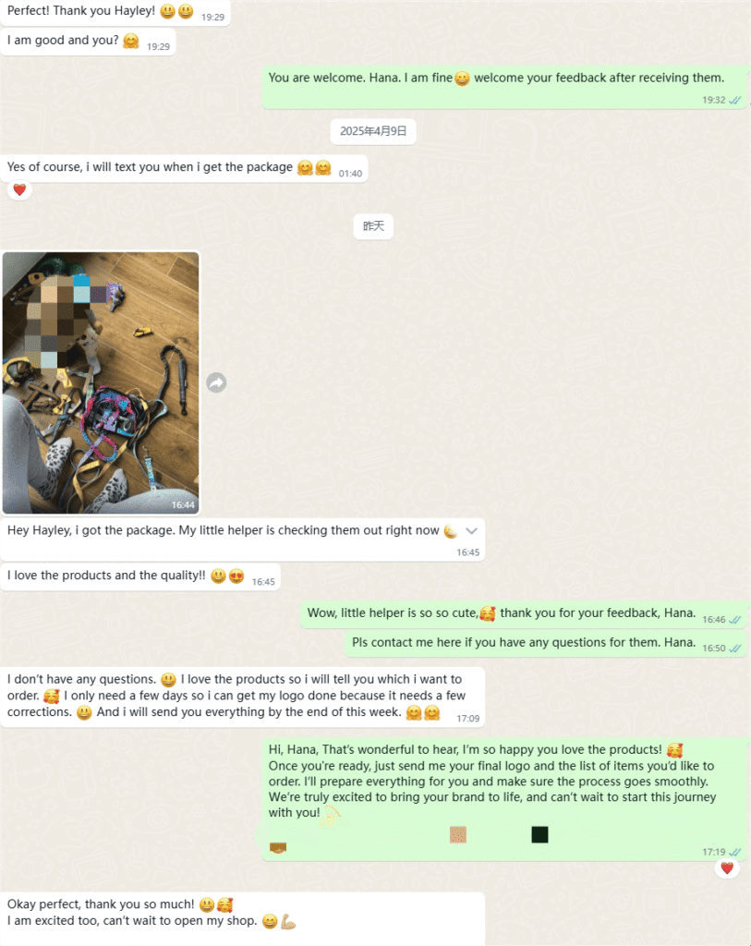Click the forward arrow beside the photo

click(x=216, y=382)
